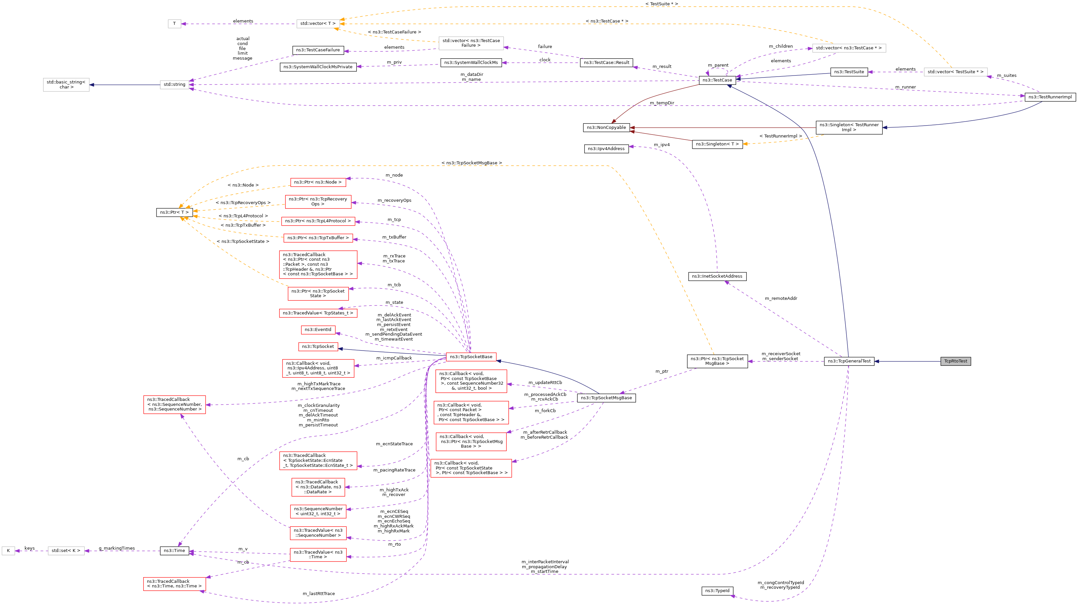Open the ns3::Ptr< T > node

pos(174,212)
